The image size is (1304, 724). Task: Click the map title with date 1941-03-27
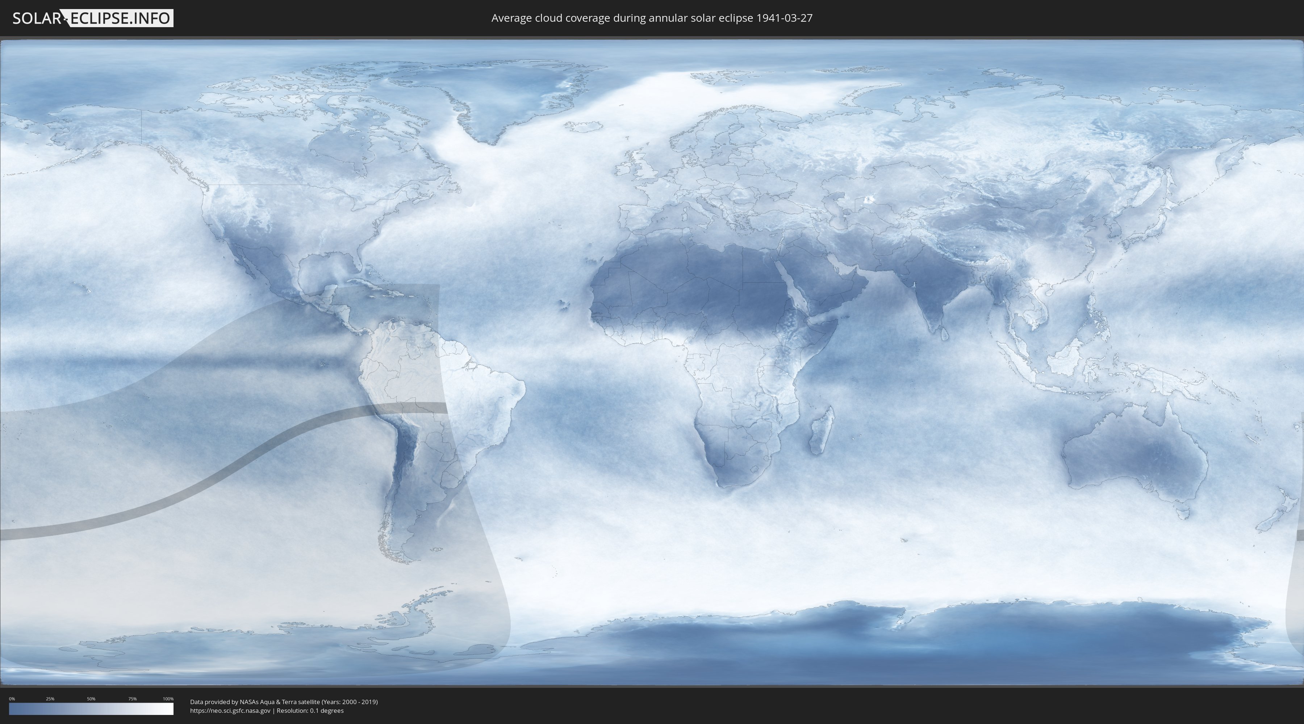[x=652, y=18]
